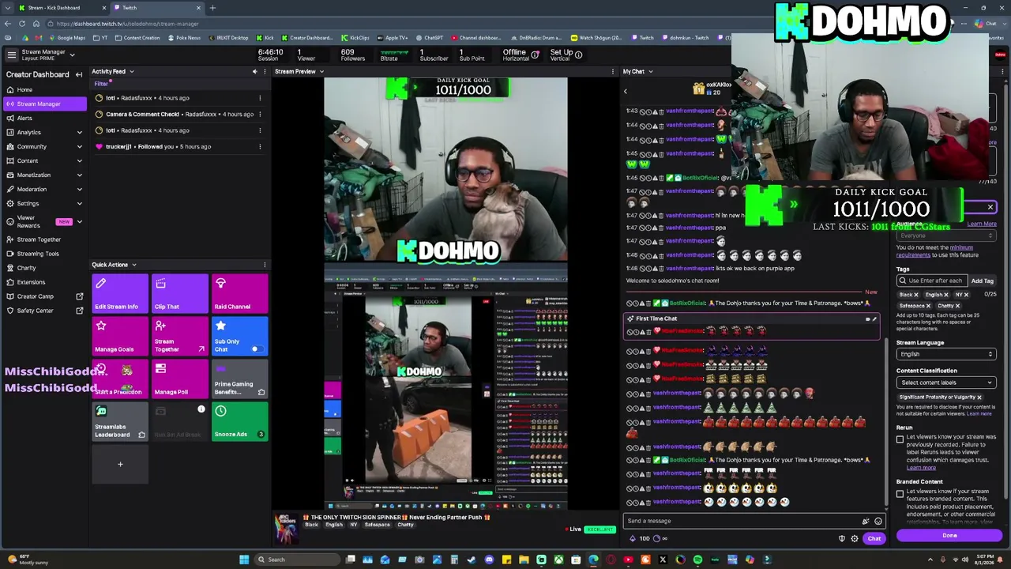Remove Significant Profanity or Vulgarity label
The image size is (1011, 569).
[x=979, y=398]
